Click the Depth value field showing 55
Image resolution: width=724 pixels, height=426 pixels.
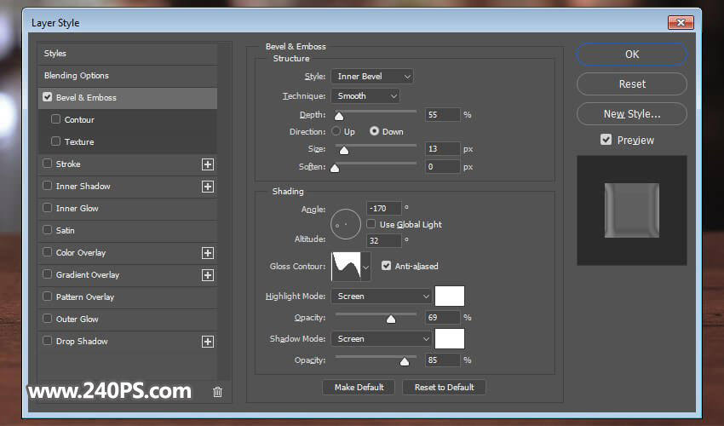[442, 114]
